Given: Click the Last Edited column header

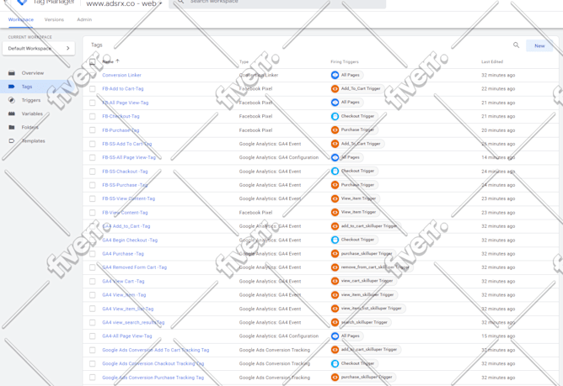Looking at the screenshot, I should [x=492, y=61].
